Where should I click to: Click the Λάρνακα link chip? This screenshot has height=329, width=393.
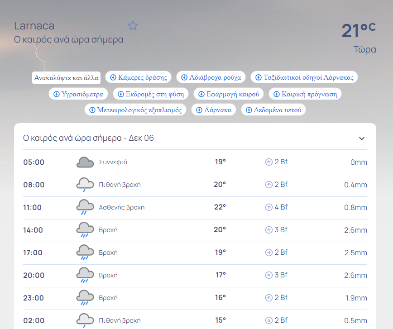(x=214, y=110)
